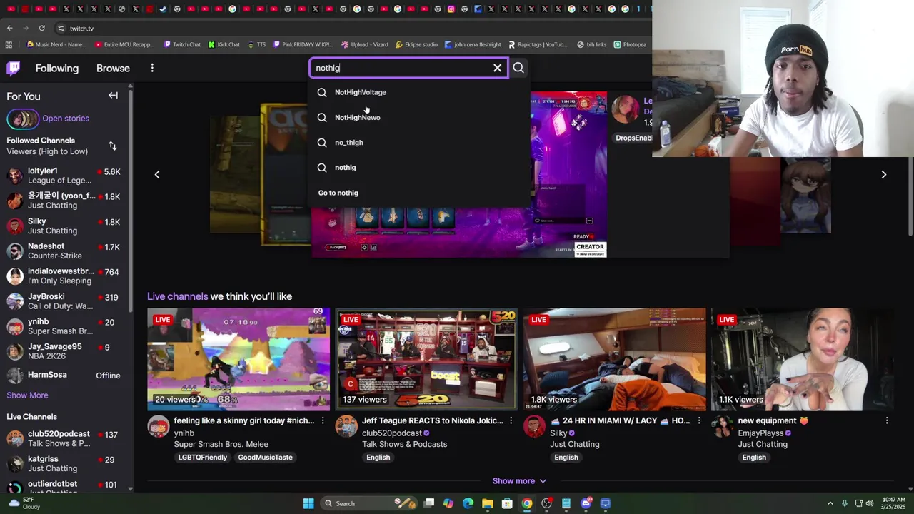Switch to the Following tab
This screenshot has height=514, width=914.
pos(57,68)
